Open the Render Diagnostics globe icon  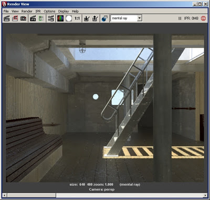104,18
